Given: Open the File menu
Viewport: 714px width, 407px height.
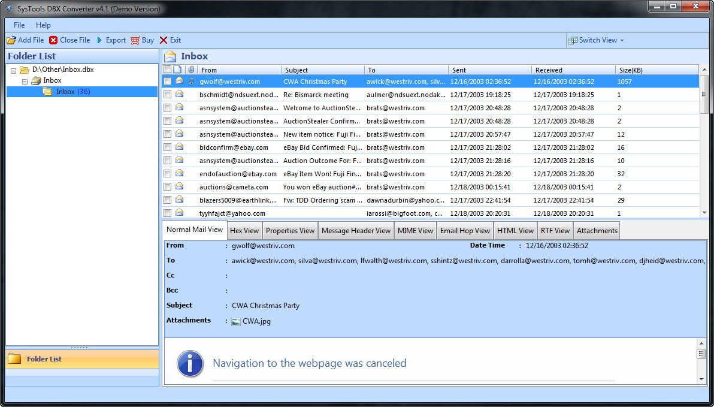Looking at the screenshot, I should click(x=19, y=25).
